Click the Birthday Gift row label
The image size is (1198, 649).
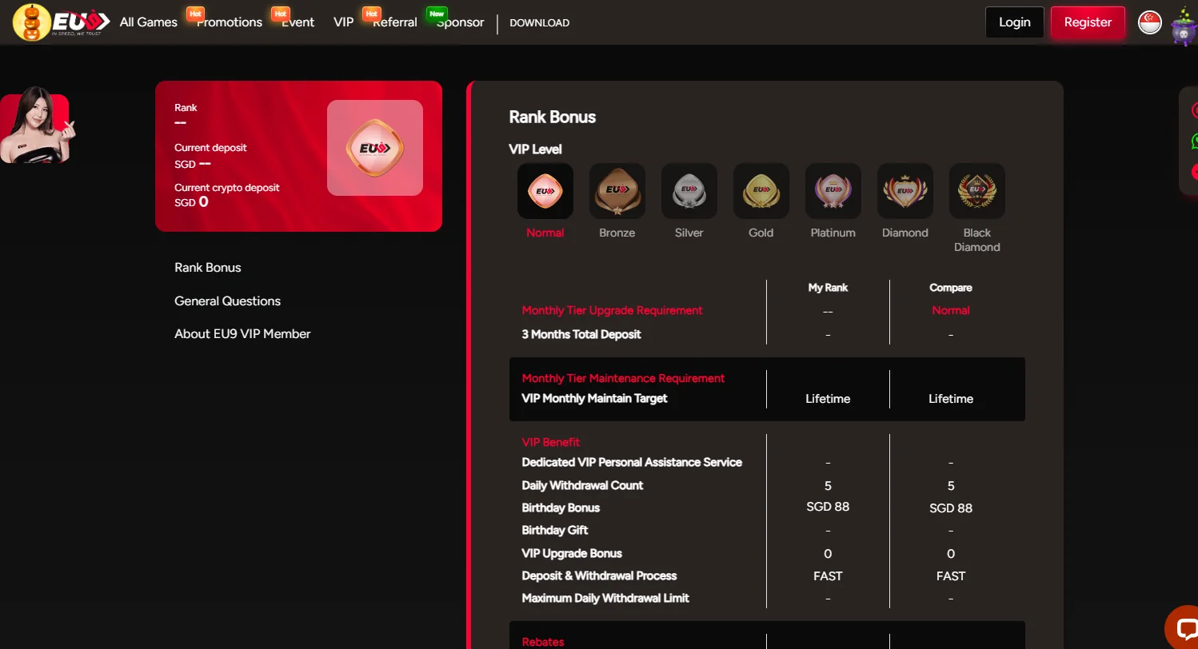(555, 530)
